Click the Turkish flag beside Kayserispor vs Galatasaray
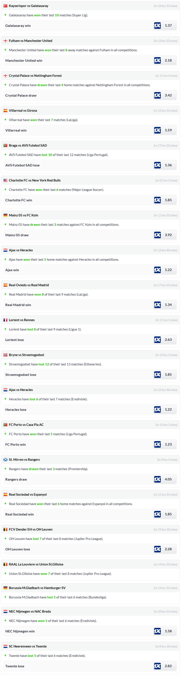Screen dimensions: 181x675 5,6
